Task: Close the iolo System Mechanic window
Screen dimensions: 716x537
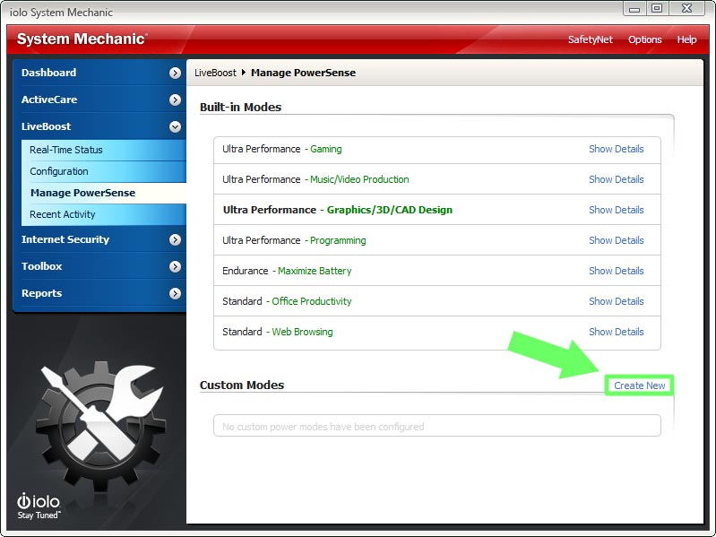Action: [x=686, y=9]
